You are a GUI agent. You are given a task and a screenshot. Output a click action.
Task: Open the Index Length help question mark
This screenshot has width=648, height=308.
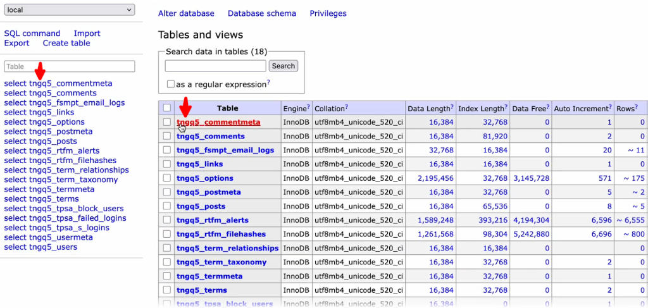(506, 106)
